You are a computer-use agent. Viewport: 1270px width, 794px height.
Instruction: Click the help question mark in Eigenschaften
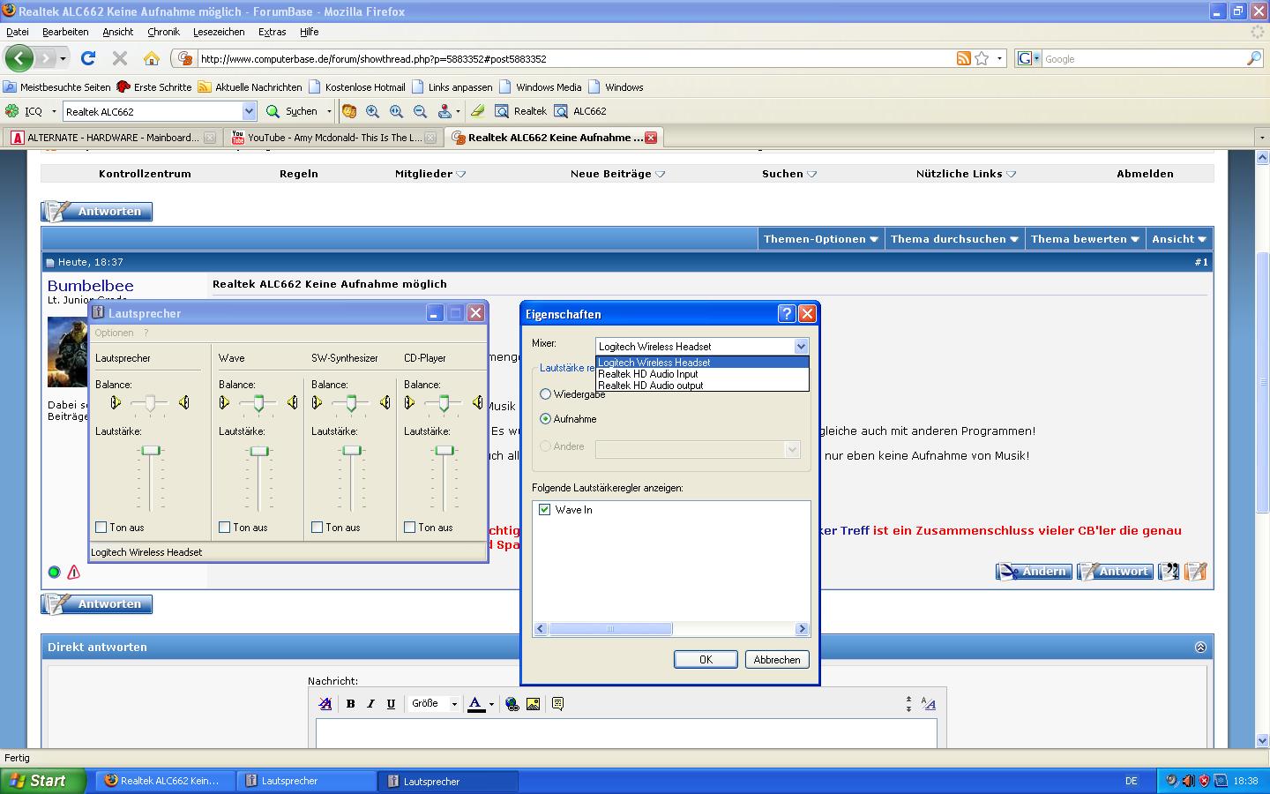point(787,313)
